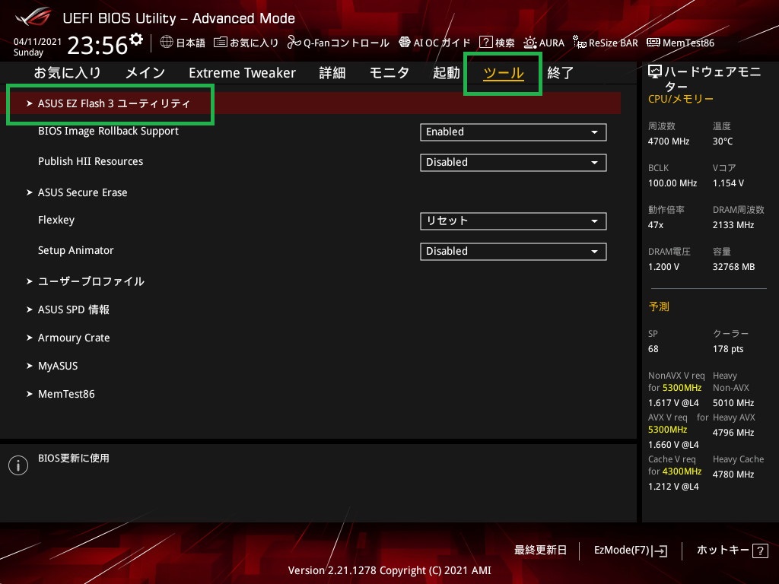779x584 pixels.
Task: Open the AURA lighting icon
Action: [x=530, y=43]
